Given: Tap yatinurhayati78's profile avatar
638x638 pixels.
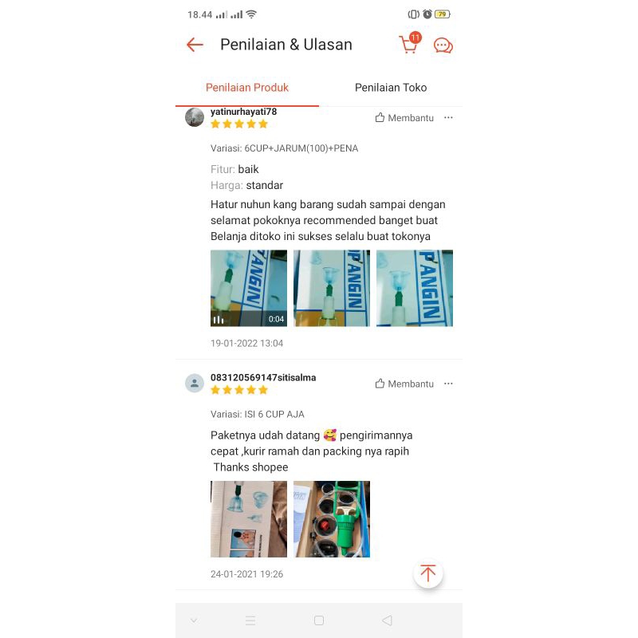Looking at the screenshot, I should click(x=195, y=117).
